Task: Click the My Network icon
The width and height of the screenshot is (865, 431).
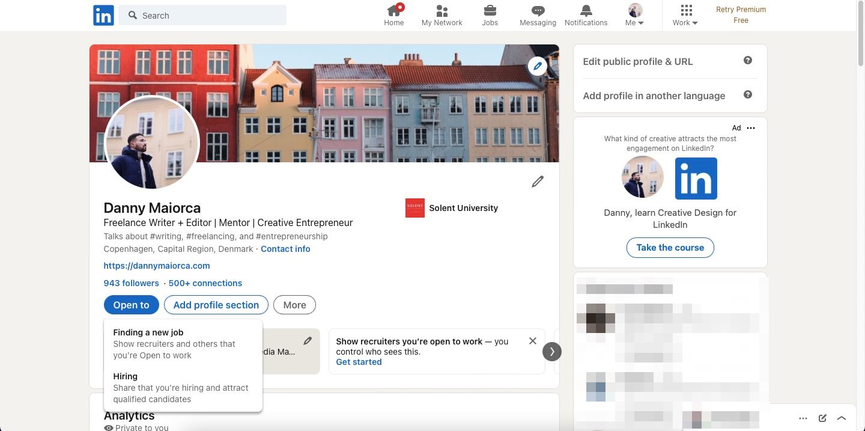Action: (442, 11)
